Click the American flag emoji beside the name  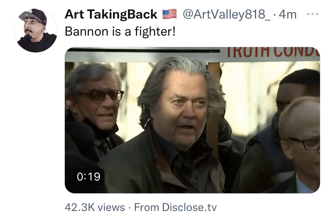[x=170, y=14]
